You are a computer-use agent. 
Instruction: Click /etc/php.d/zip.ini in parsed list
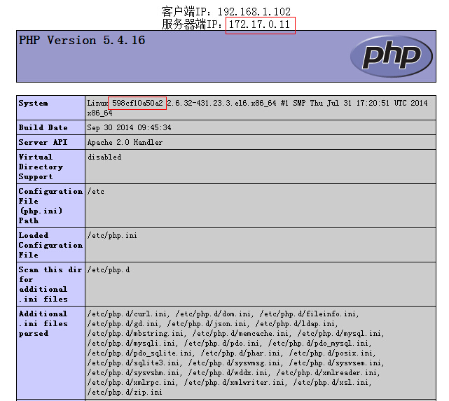coord(125,392)
